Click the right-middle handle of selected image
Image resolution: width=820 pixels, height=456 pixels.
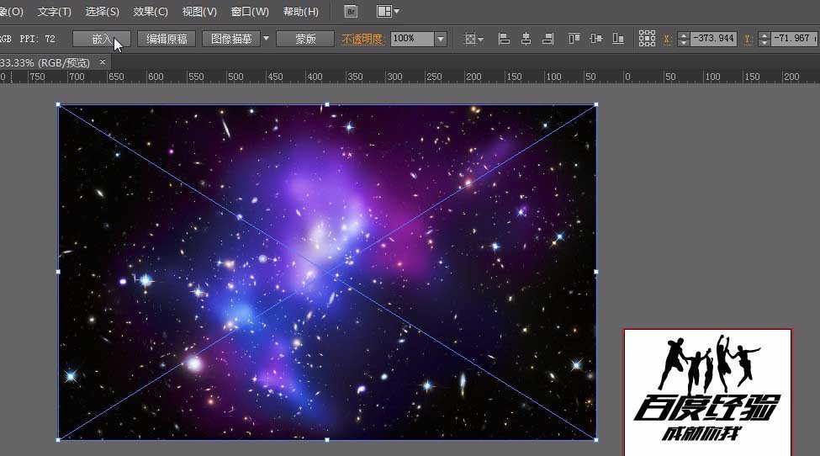pos(596,272)
